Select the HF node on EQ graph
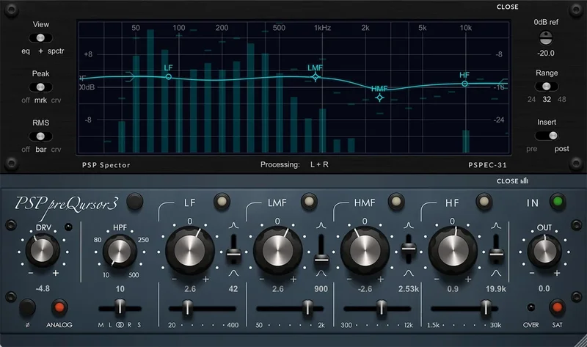 coord(464,84)
